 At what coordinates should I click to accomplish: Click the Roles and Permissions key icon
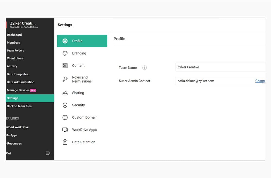coord(65,79)
